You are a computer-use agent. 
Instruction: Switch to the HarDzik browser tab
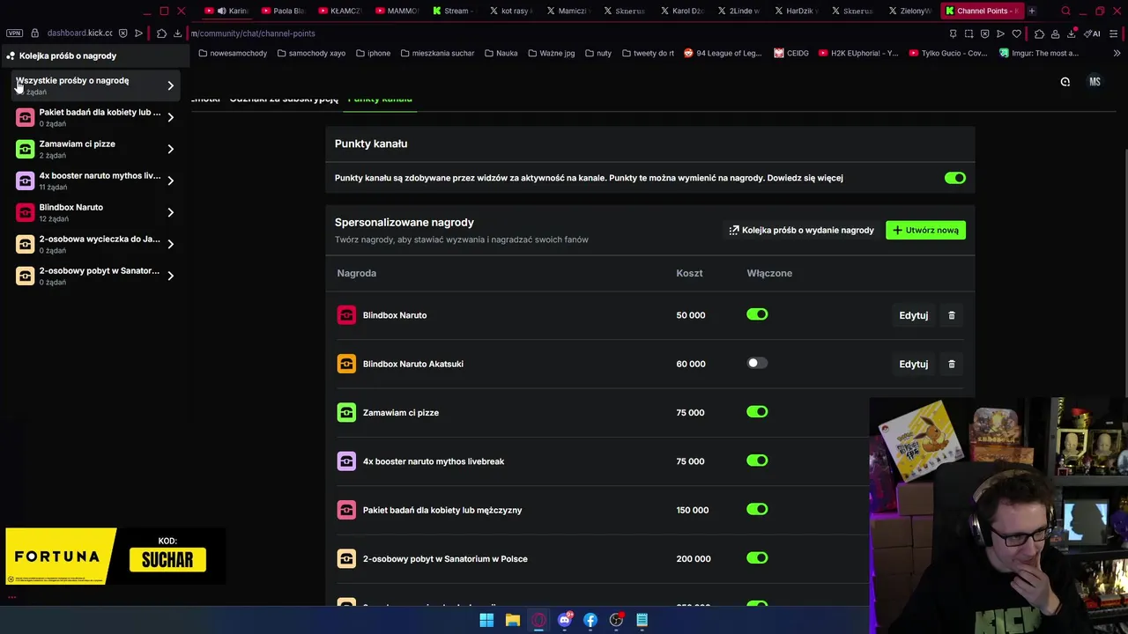click(796, 11)
